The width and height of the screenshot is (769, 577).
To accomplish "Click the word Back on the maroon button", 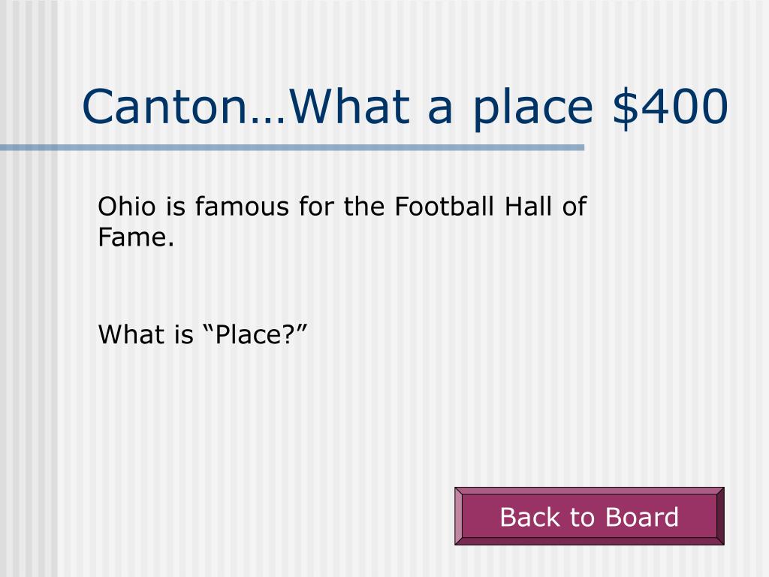I will pyautogui.click(x=532, y=517).
